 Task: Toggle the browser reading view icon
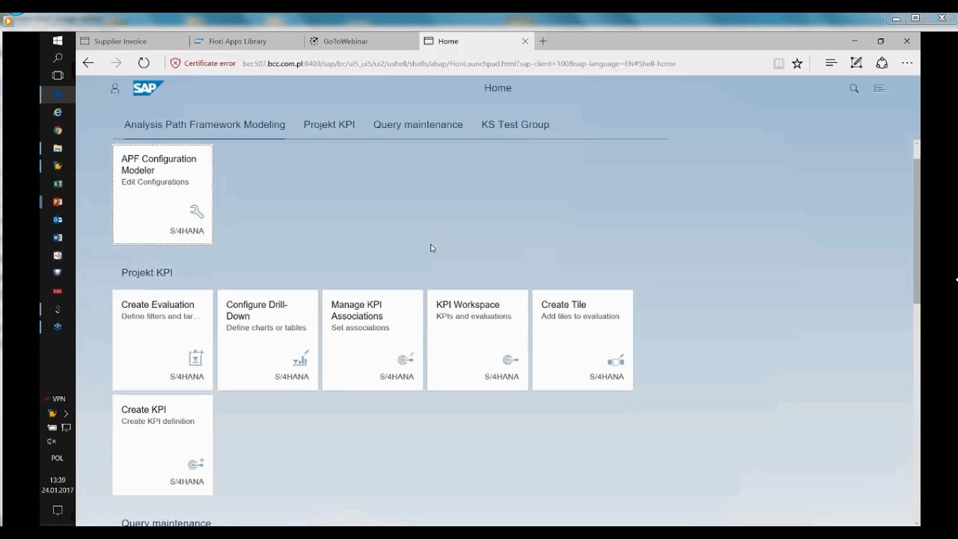(x=778, y=64)
